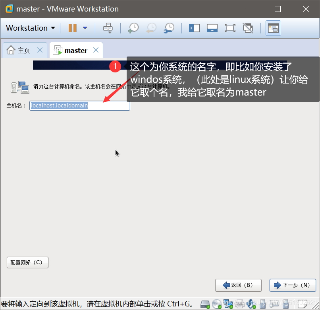The width and height of the screenshot is (320, 310).
Task: Toggle the console view button
Action: pos(273,28)
